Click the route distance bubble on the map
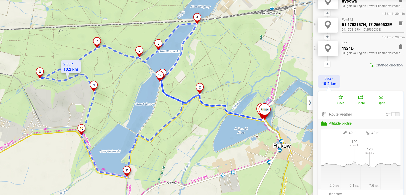406x195 pixels. [x=71, y=67]
